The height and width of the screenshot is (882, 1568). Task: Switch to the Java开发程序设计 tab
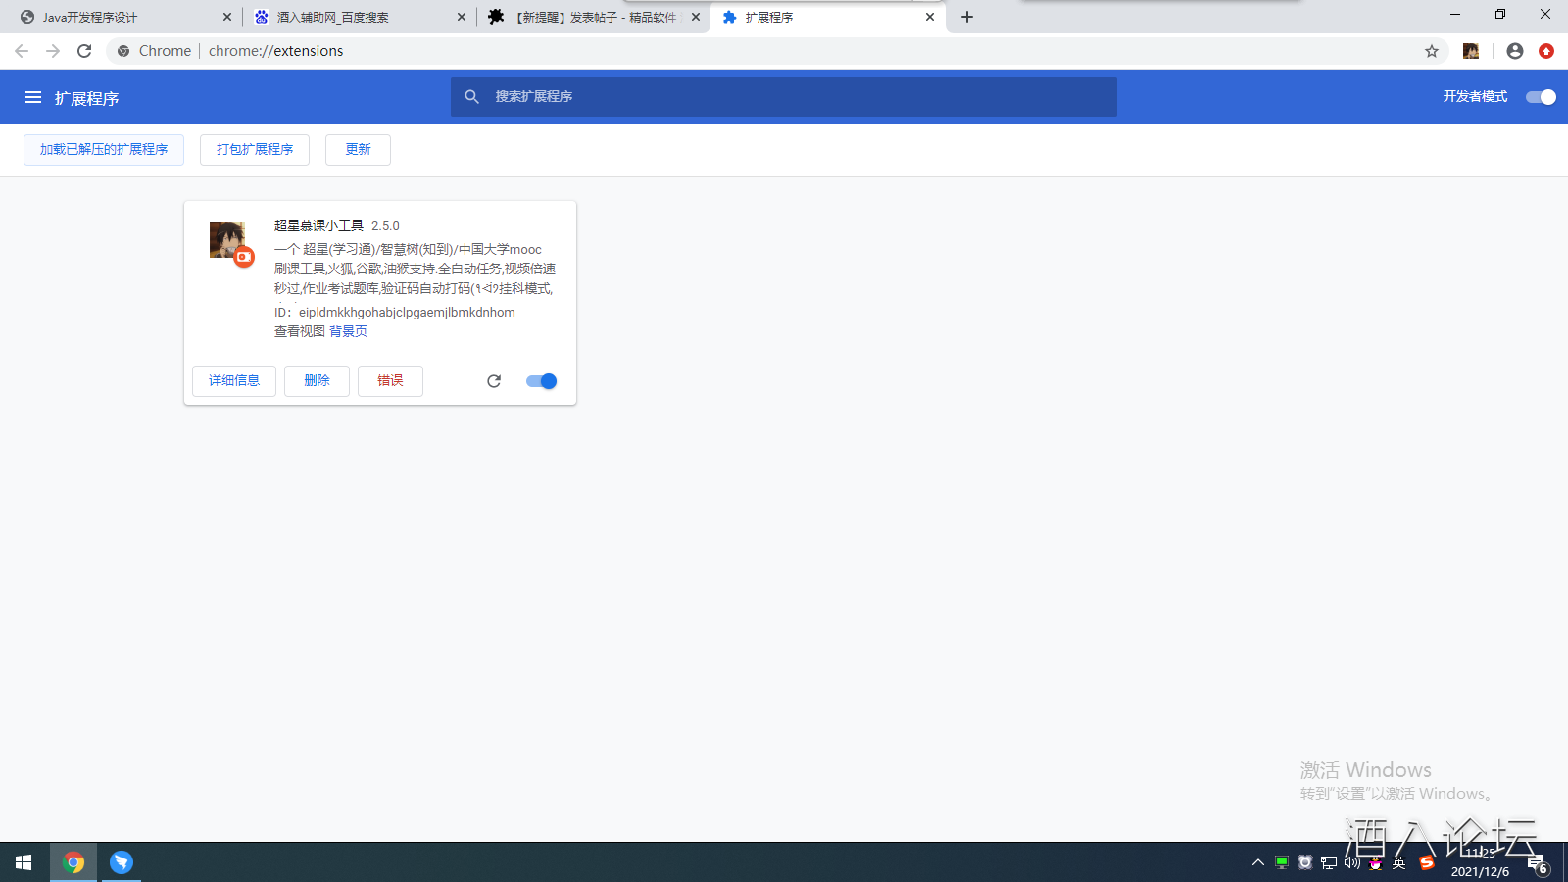point(118,17)
